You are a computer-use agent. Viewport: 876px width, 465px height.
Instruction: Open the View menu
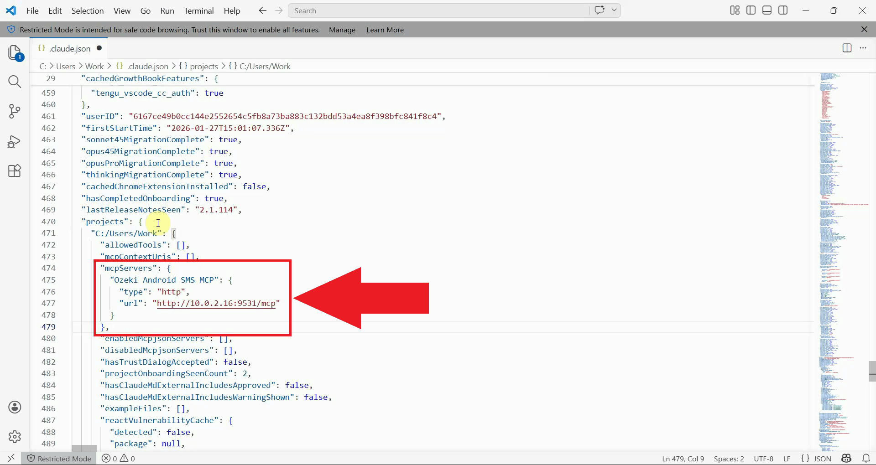tap(122, 10)
